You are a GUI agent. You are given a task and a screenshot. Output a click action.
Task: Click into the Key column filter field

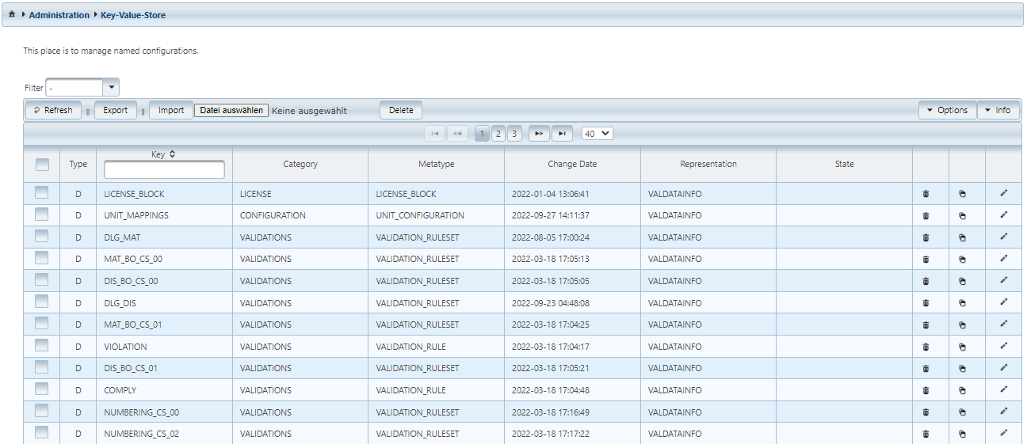pos(164,170)
